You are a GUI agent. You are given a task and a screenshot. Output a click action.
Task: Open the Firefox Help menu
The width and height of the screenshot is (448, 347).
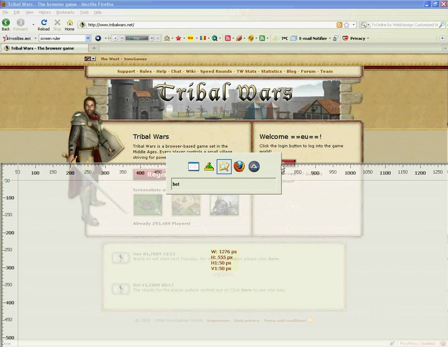pyautogui.click(x=98, y=13)
